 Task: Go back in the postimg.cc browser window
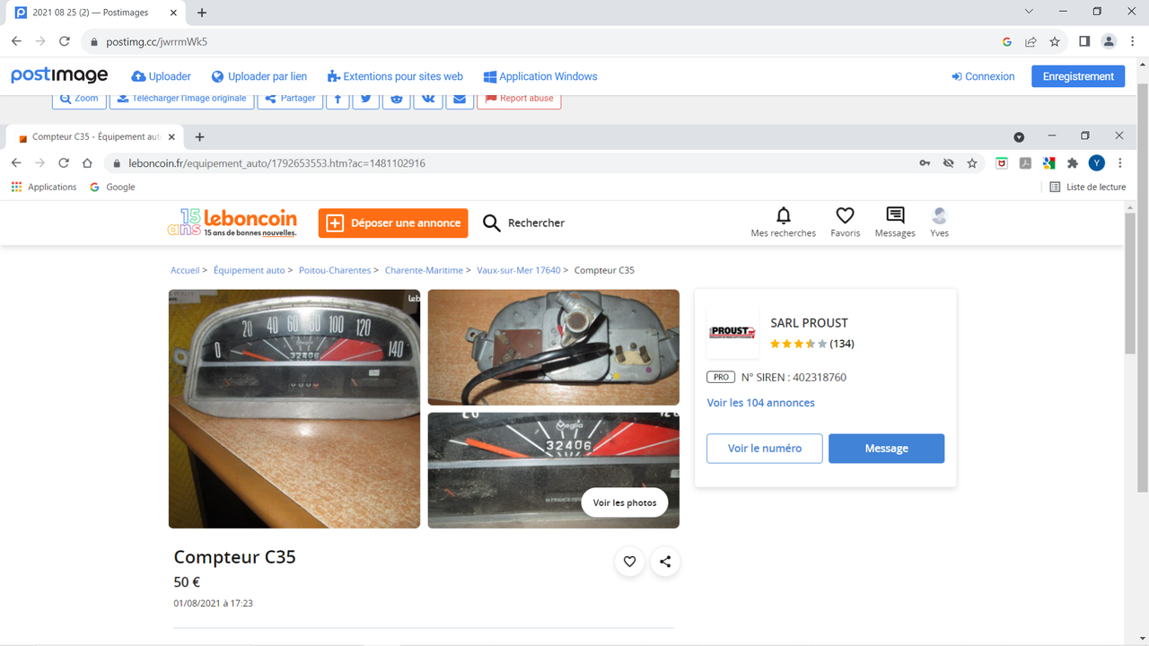[x=16, y=41]
